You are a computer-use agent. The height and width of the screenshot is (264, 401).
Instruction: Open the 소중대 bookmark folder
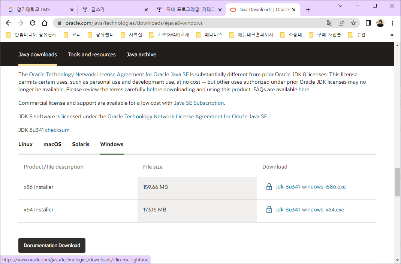pos(291,35)
